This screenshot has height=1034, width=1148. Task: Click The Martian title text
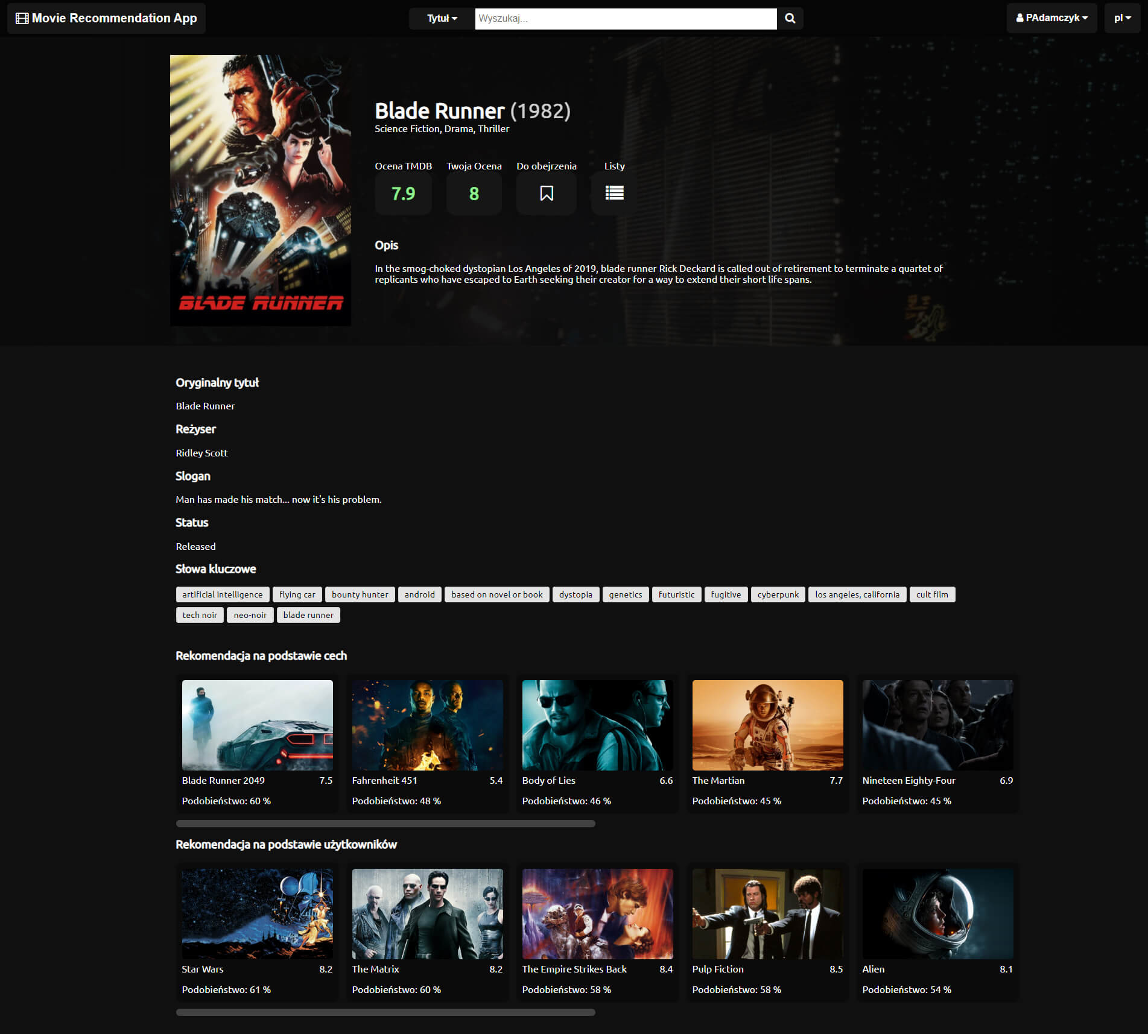pos(718,780)
